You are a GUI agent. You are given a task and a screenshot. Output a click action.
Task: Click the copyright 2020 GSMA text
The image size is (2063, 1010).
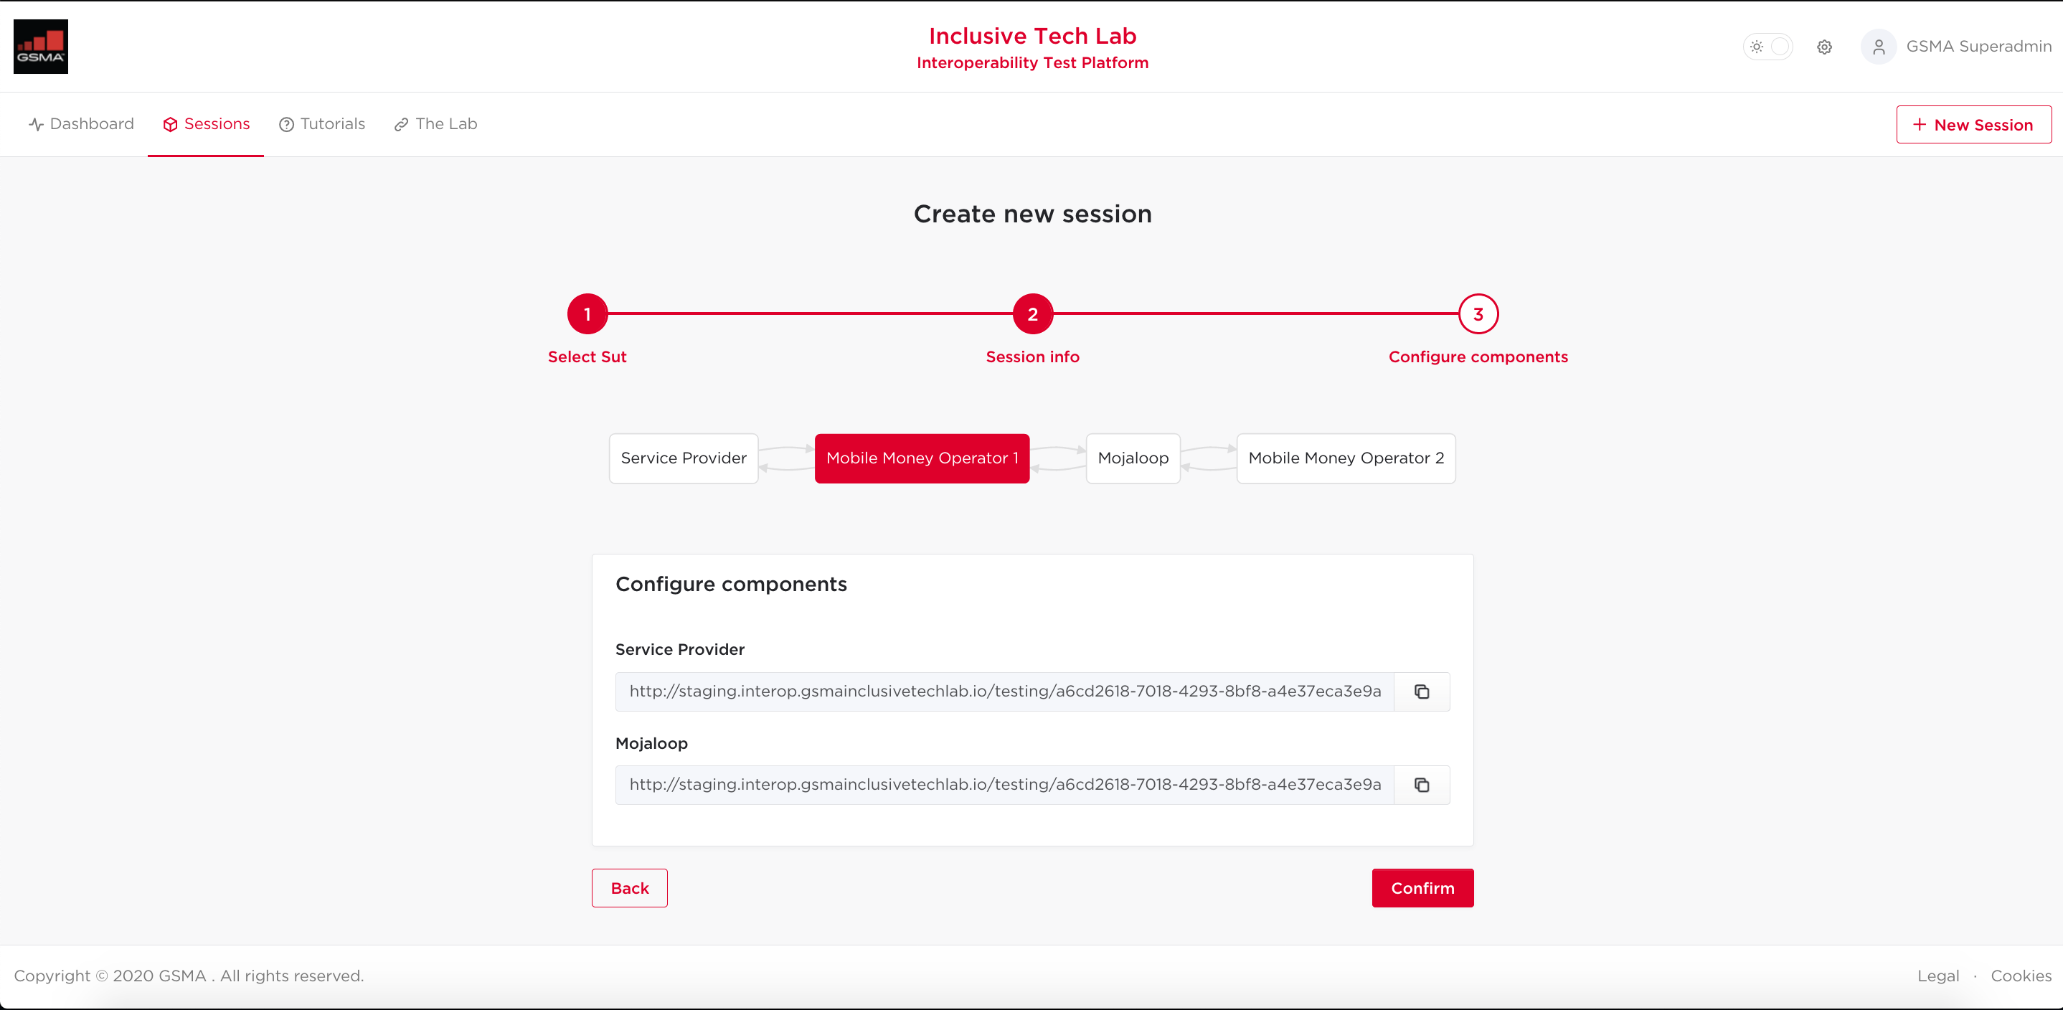pyautogui.click(x=188, y=976)
